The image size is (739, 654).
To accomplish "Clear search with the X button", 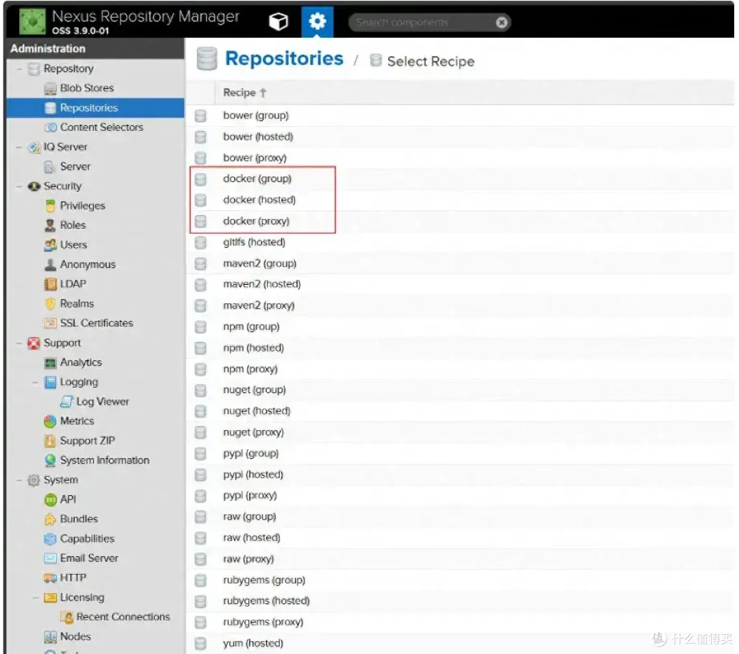I will pyautogui.click(x=502, y=22).
